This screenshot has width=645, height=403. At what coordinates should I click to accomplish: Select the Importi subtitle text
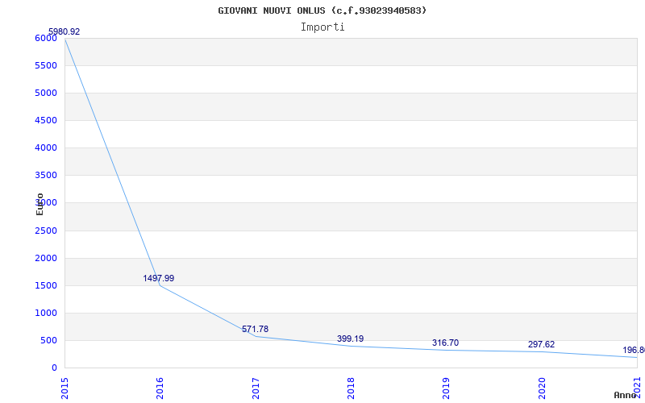[322, 27]
